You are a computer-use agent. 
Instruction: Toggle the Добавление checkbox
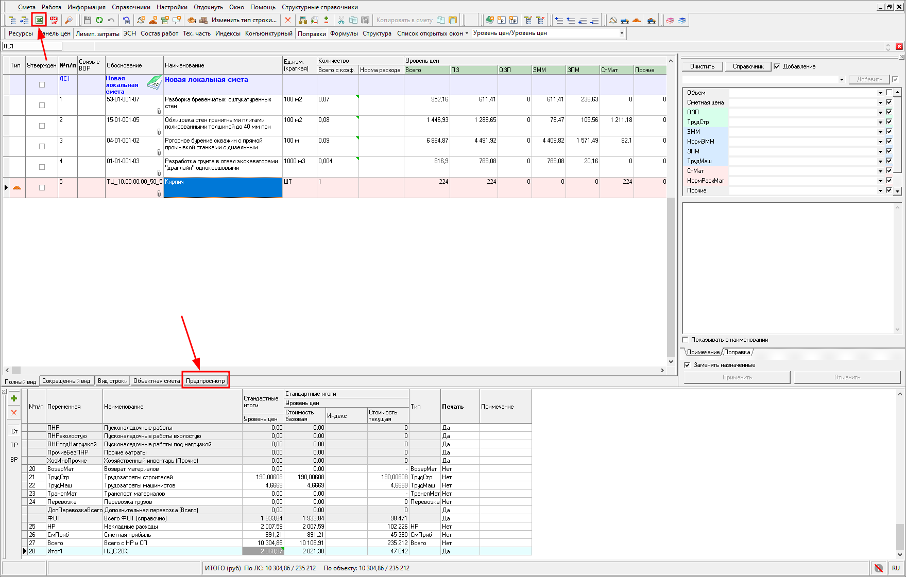(x=777, y=66)
